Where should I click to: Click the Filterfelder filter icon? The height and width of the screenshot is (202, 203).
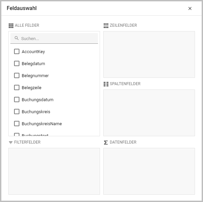tap(11, 143)
